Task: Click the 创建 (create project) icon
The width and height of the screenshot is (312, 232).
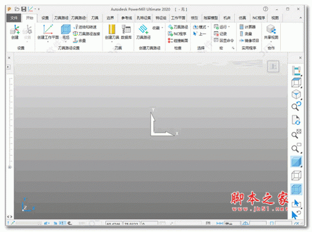Action: click(15, 32)
